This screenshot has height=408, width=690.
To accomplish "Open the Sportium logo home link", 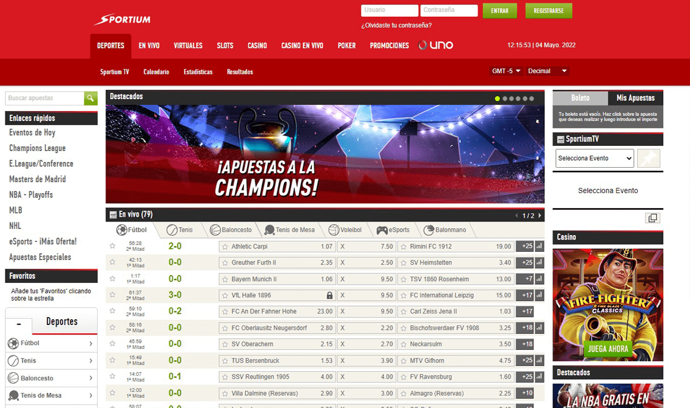I will (x=123, y=20).
